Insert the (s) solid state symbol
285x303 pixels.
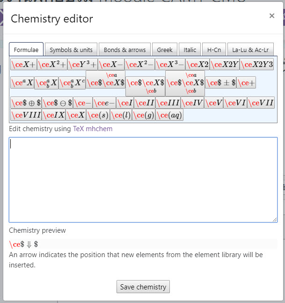[x=98, y=115]
